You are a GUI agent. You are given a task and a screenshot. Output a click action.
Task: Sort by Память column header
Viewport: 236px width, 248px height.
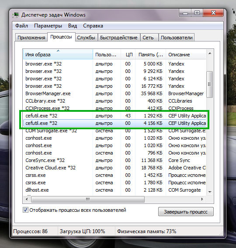point(150,55)
